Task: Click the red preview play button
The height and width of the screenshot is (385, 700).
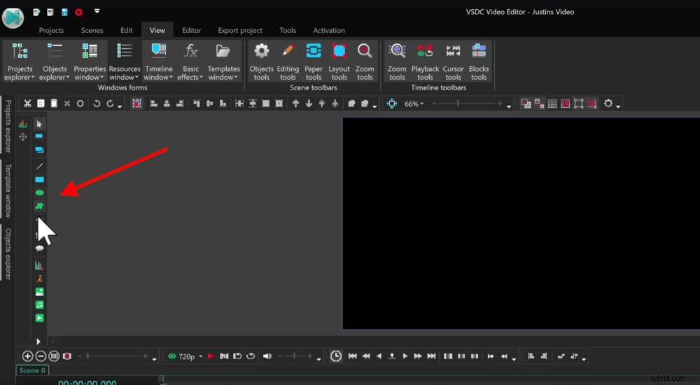Action: (211, 356)
